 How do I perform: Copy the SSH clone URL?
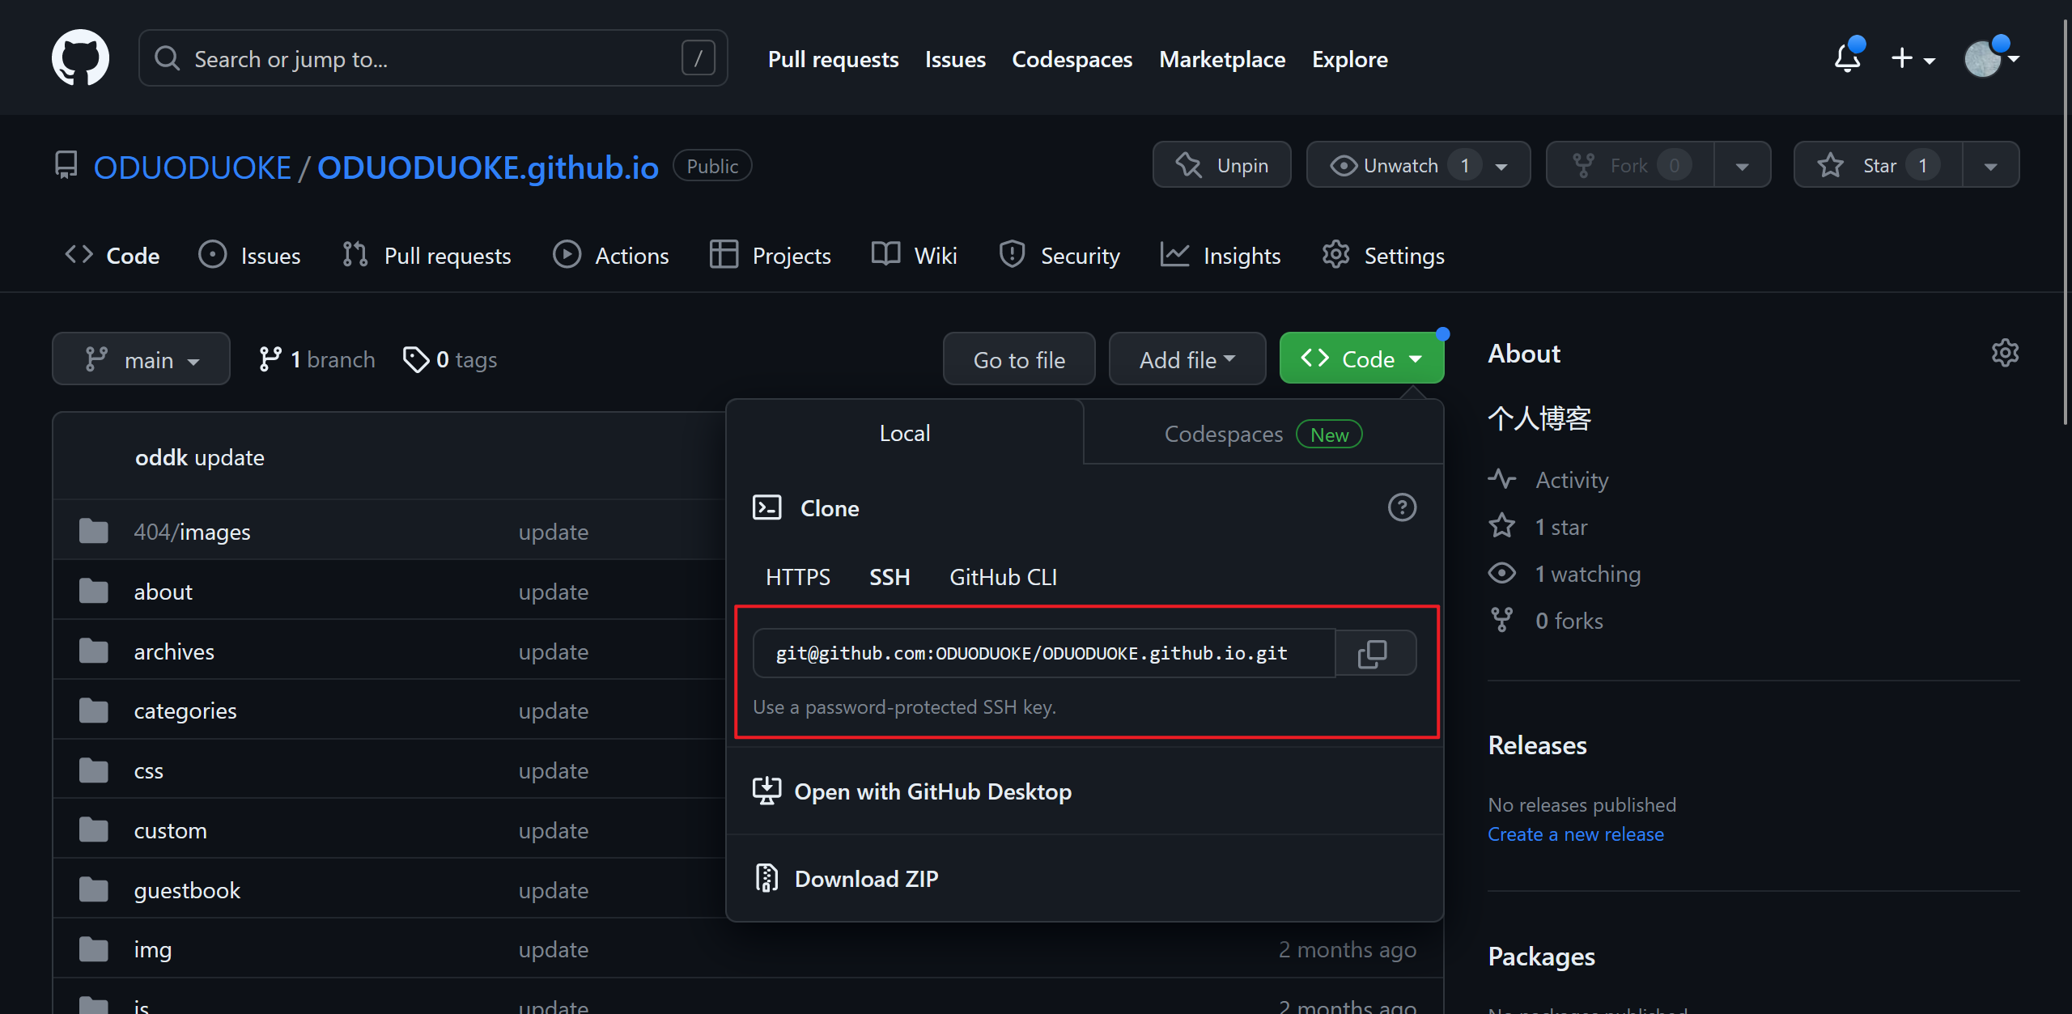tap(1374, 653)
